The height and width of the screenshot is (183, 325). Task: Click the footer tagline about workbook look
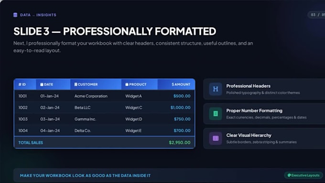coord(85,175)
